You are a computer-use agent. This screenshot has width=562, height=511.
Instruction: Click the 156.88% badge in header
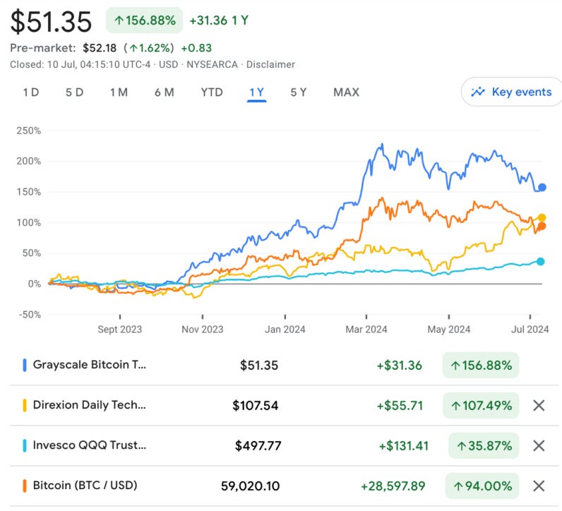pyautogui.click(x=145, y=20)
